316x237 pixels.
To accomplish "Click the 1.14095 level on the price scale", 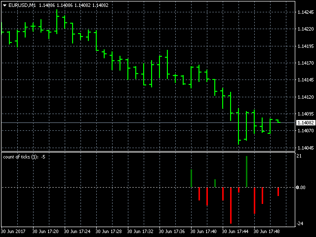I will pos(306,114).
